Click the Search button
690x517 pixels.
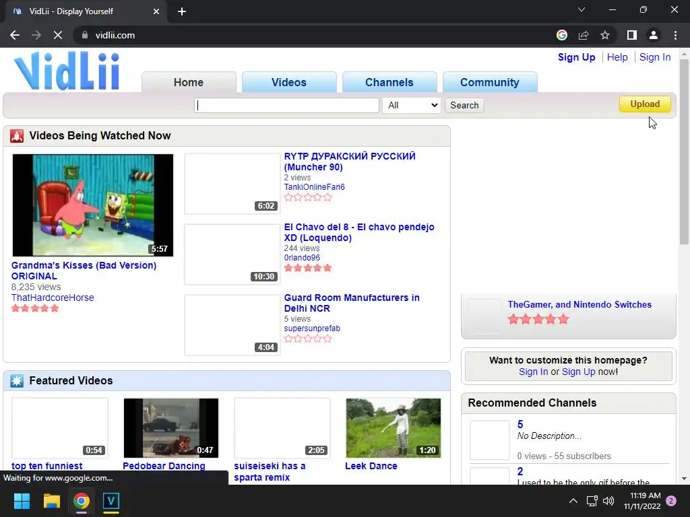coord(464,105)
